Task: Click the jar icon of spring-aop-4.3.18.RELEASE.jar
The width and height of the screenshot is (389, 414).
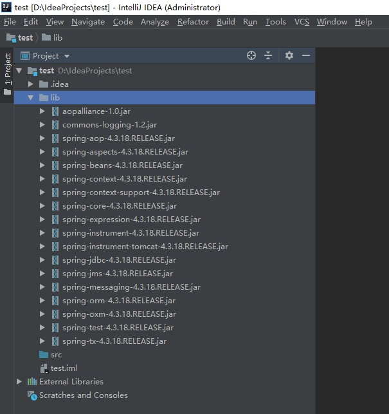Action: click(x=55, y=138)
